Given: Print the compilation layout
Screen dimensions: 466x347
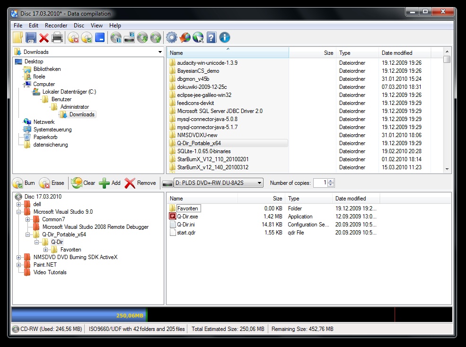Looking at the screenshot, I should [x=57, y=37].
